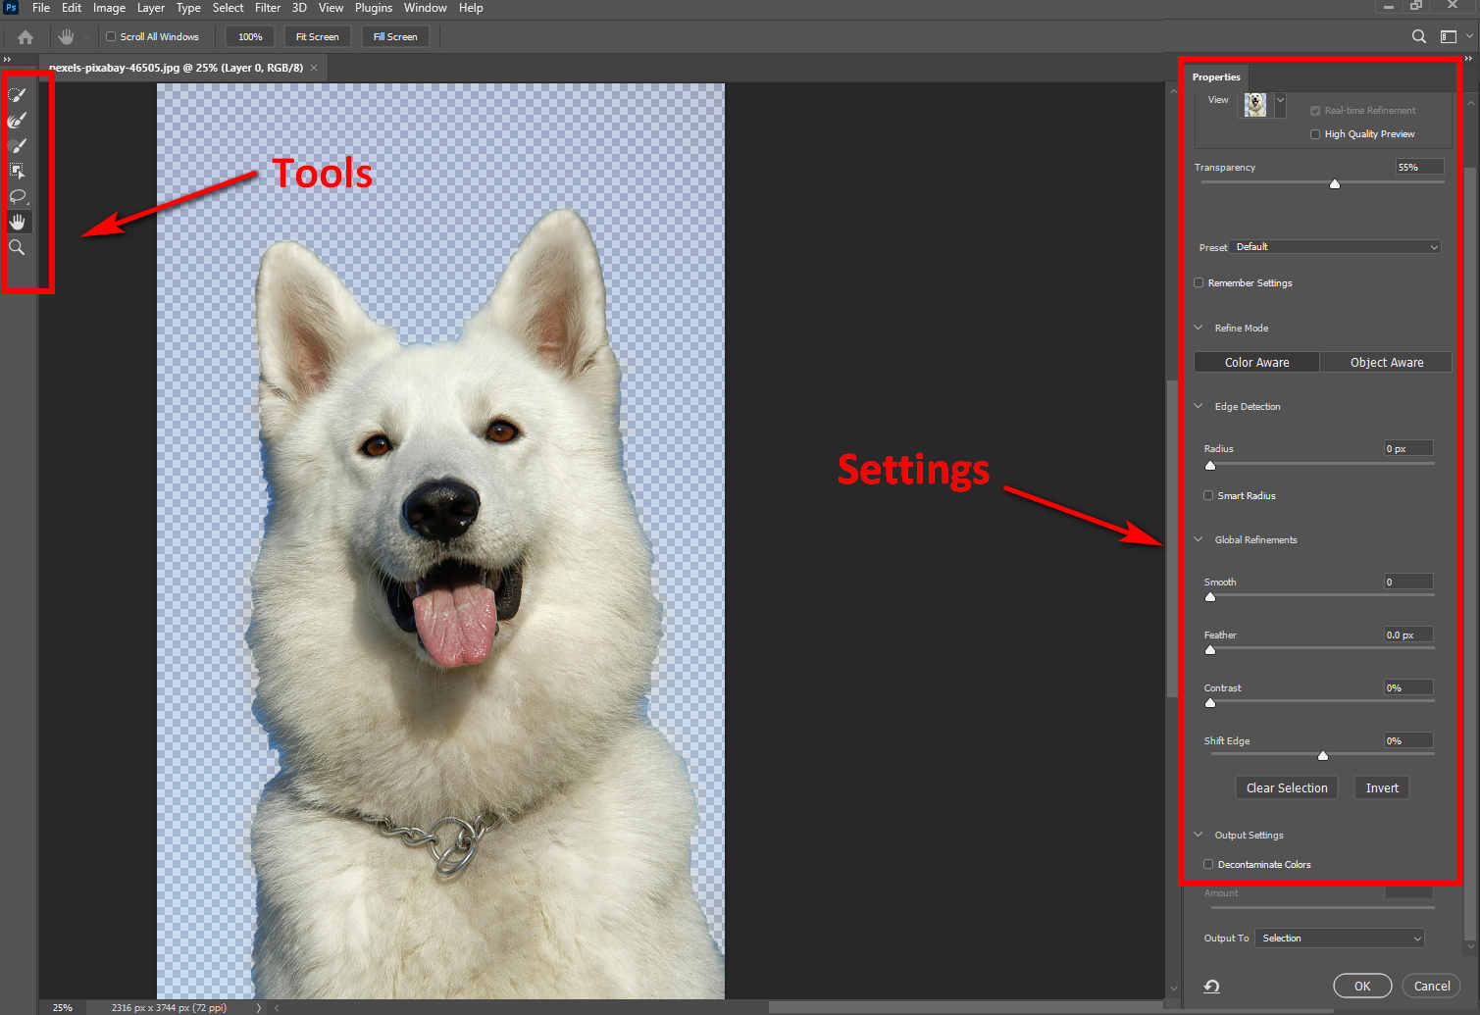Collapse the Output Settings section
The image size is (1480, 1015).
click(x=1199, y=835)
